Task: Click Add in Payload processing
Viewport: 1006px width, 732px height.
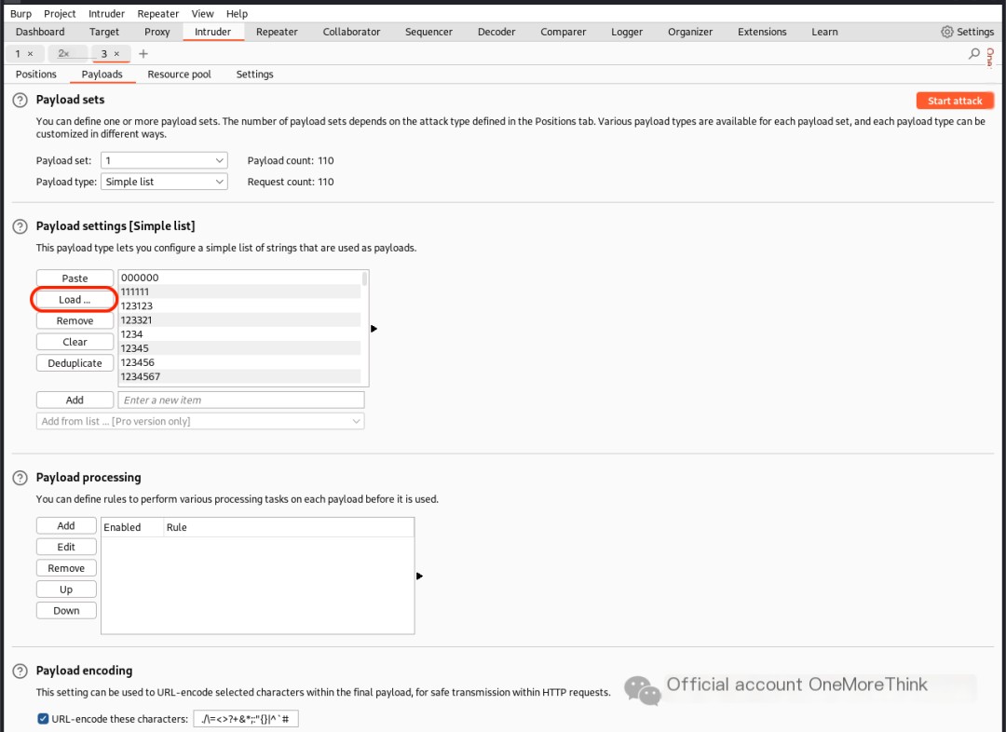Action: [x=66, y=526]
